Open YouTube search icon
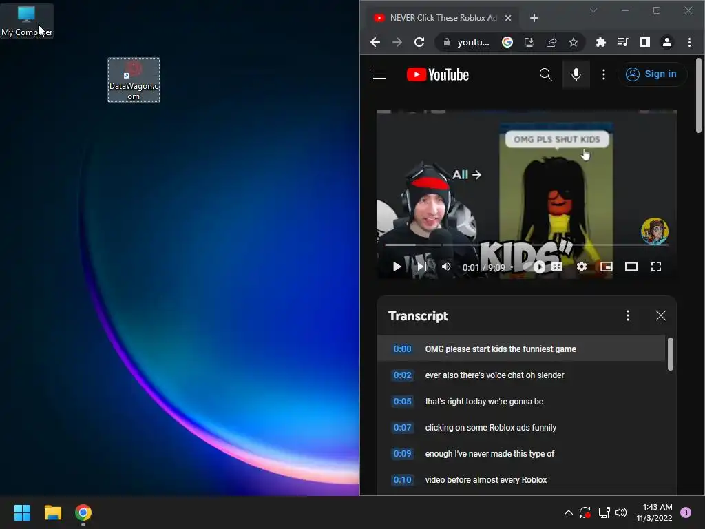This screenshot has height=529, width=705. point(545,74)
